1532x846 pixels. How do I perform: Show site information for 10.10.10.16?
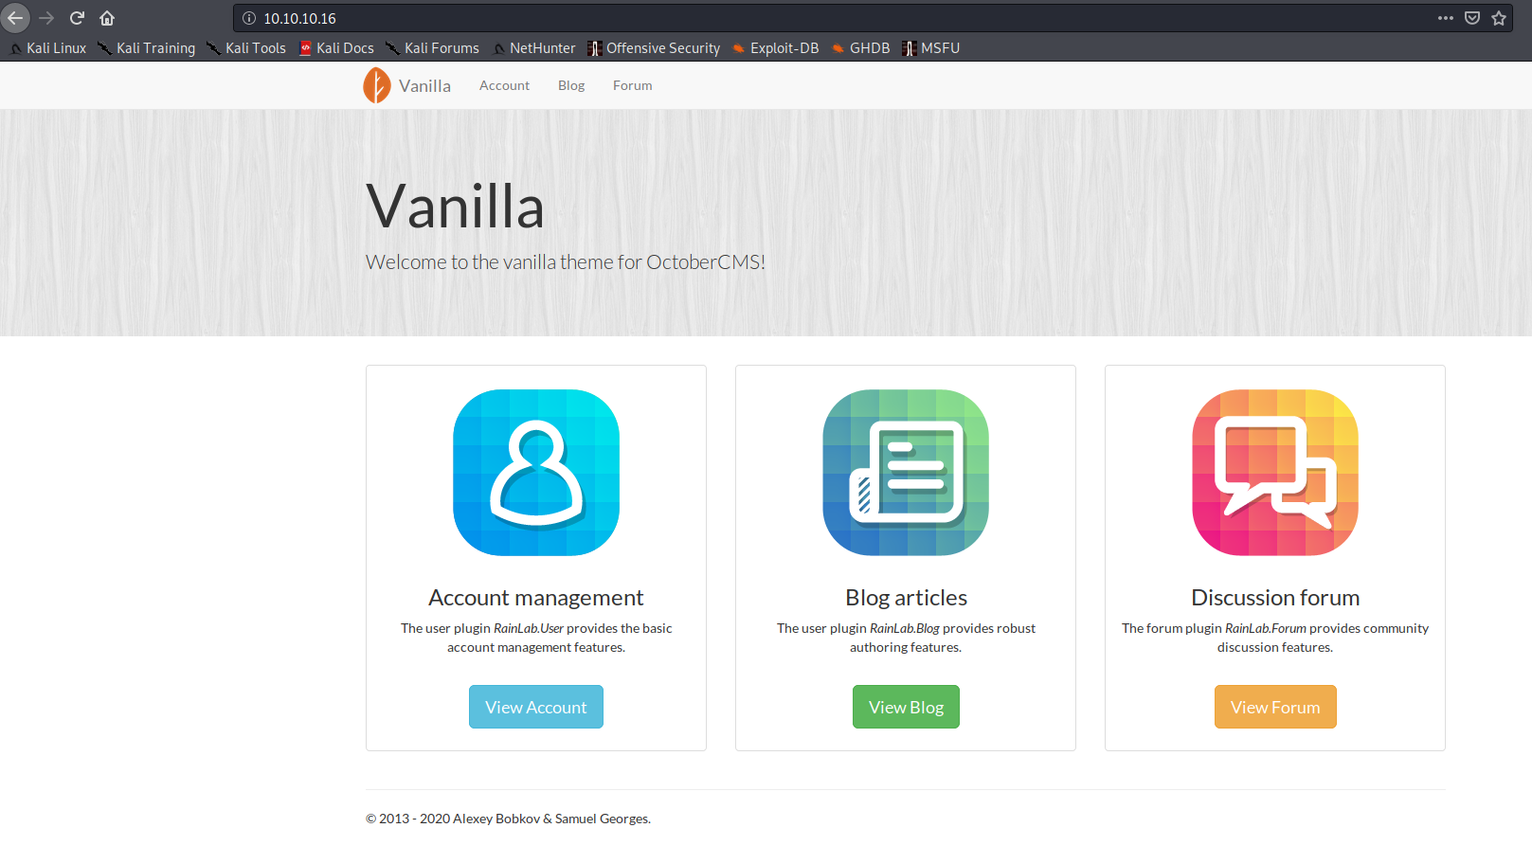(x=249, y=18)
